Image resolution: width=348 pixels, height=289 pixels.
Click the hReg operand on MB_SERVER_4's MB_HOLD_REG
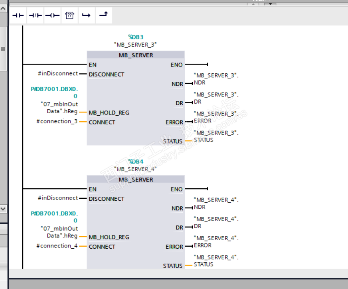(59, 232)
